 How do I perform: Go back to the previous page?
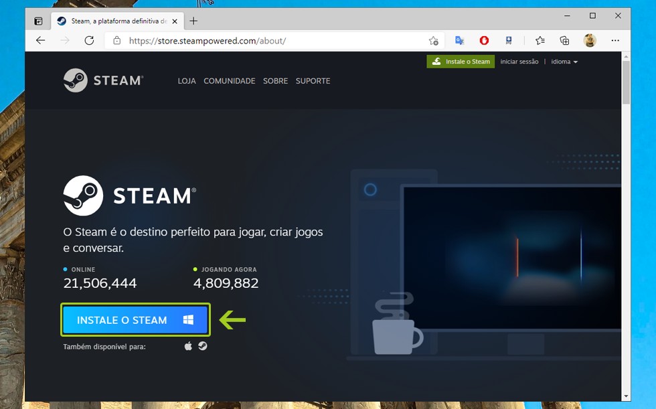coord(40,40)
